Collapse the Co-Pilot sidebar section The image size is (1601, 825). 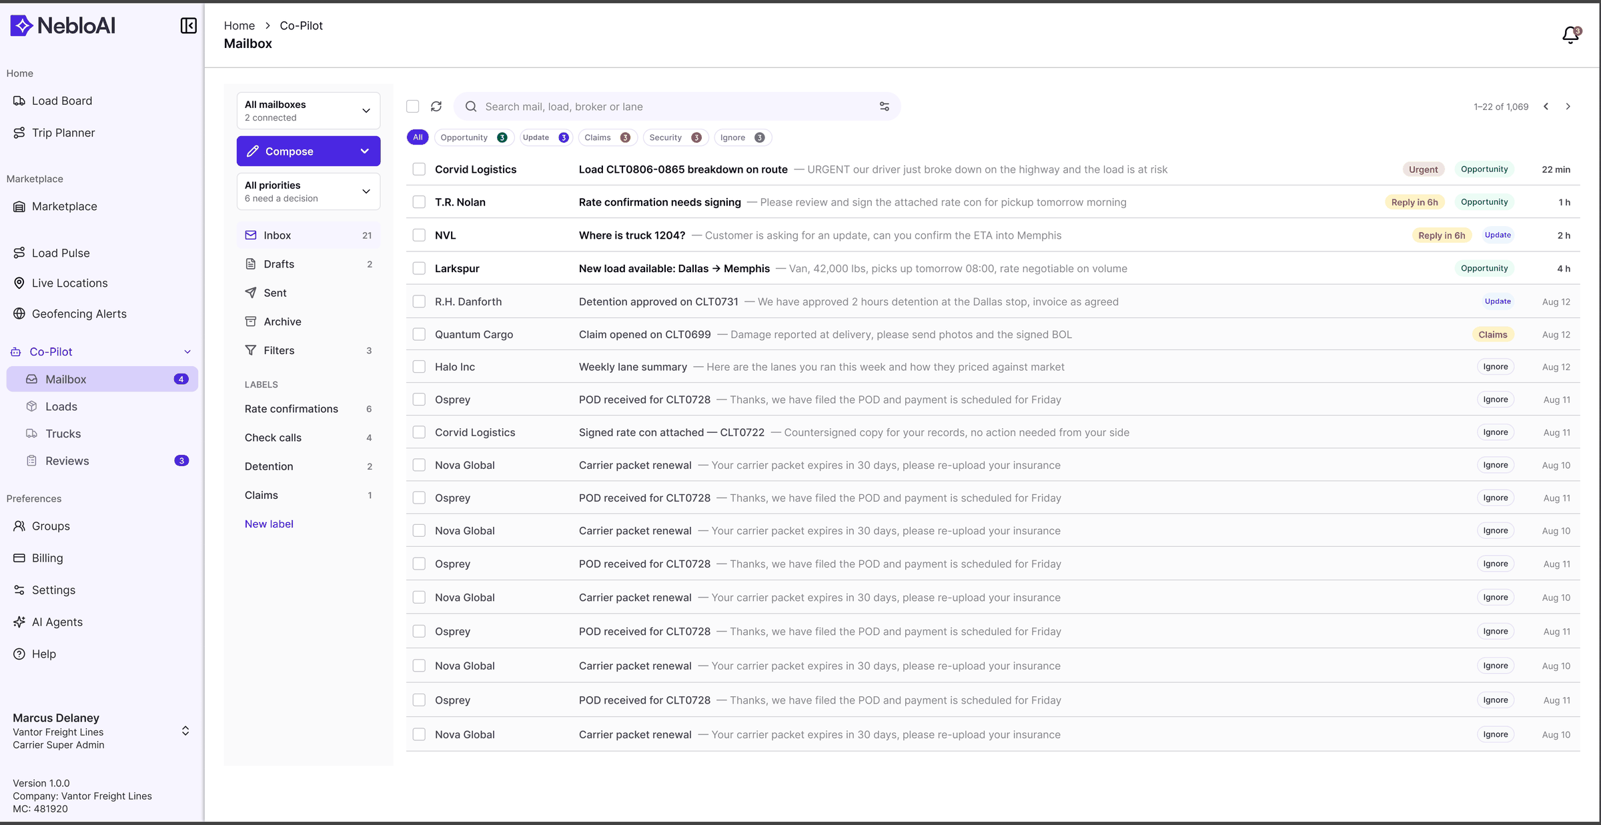[x=187, y=351]
